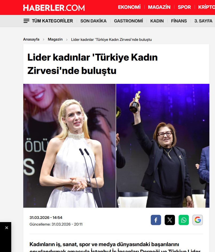The width and height of the screenshot is (215, 252).
Task: Open GASTRONOMİ category
Action: point(128,21)
